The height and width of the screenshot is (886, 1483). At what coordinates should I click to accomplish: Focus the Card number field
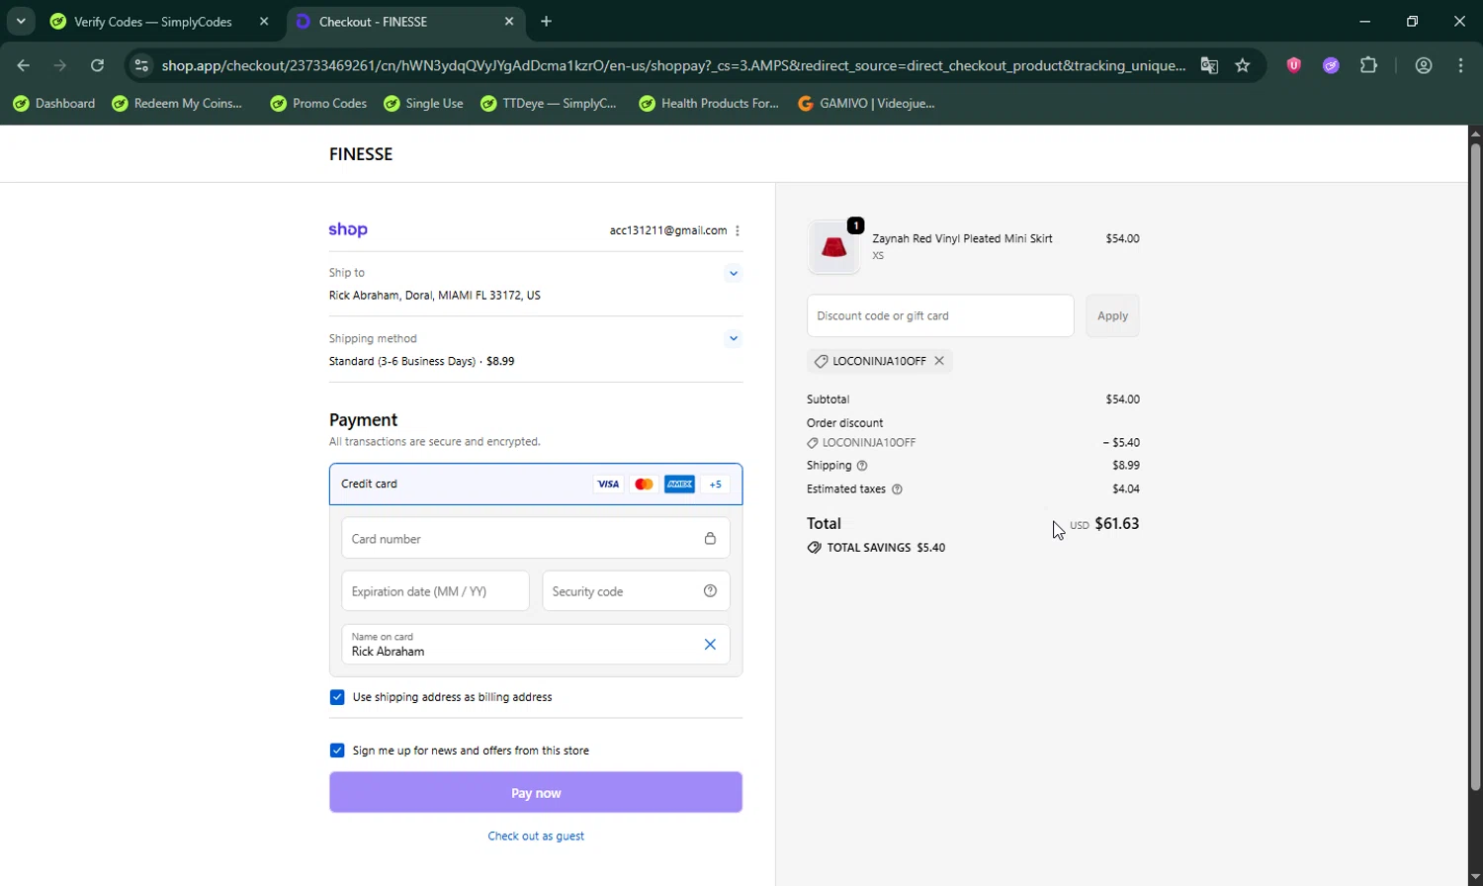point(536,539)
